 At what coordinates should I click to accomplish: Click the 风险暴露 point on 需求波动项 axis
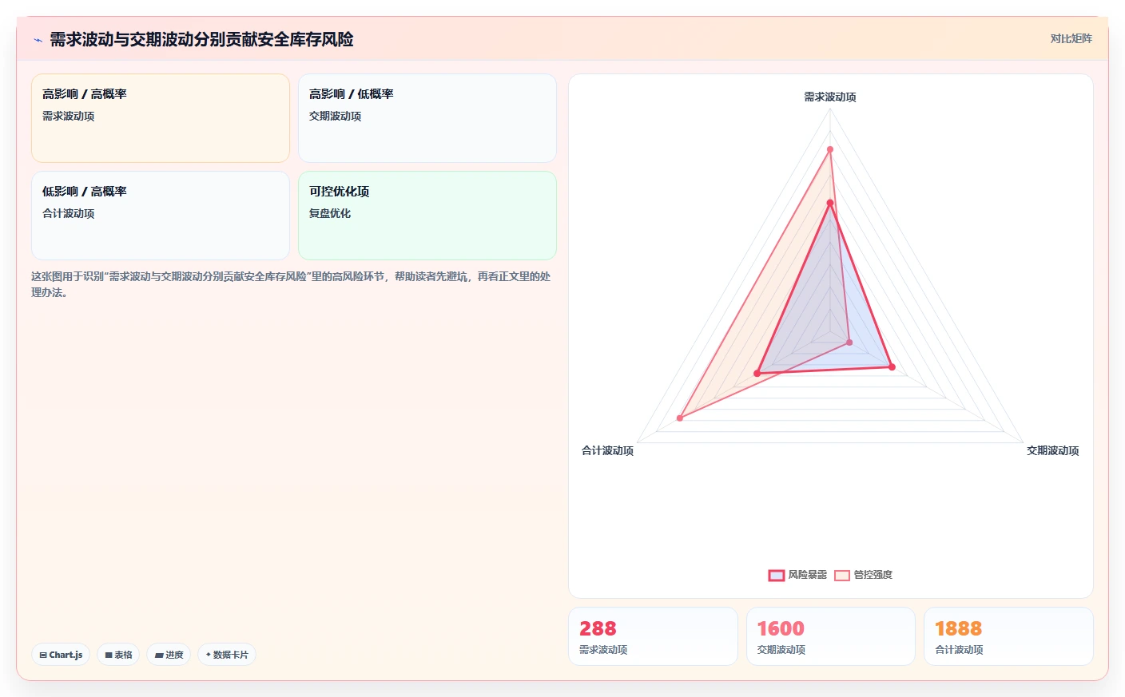(830, 204)
